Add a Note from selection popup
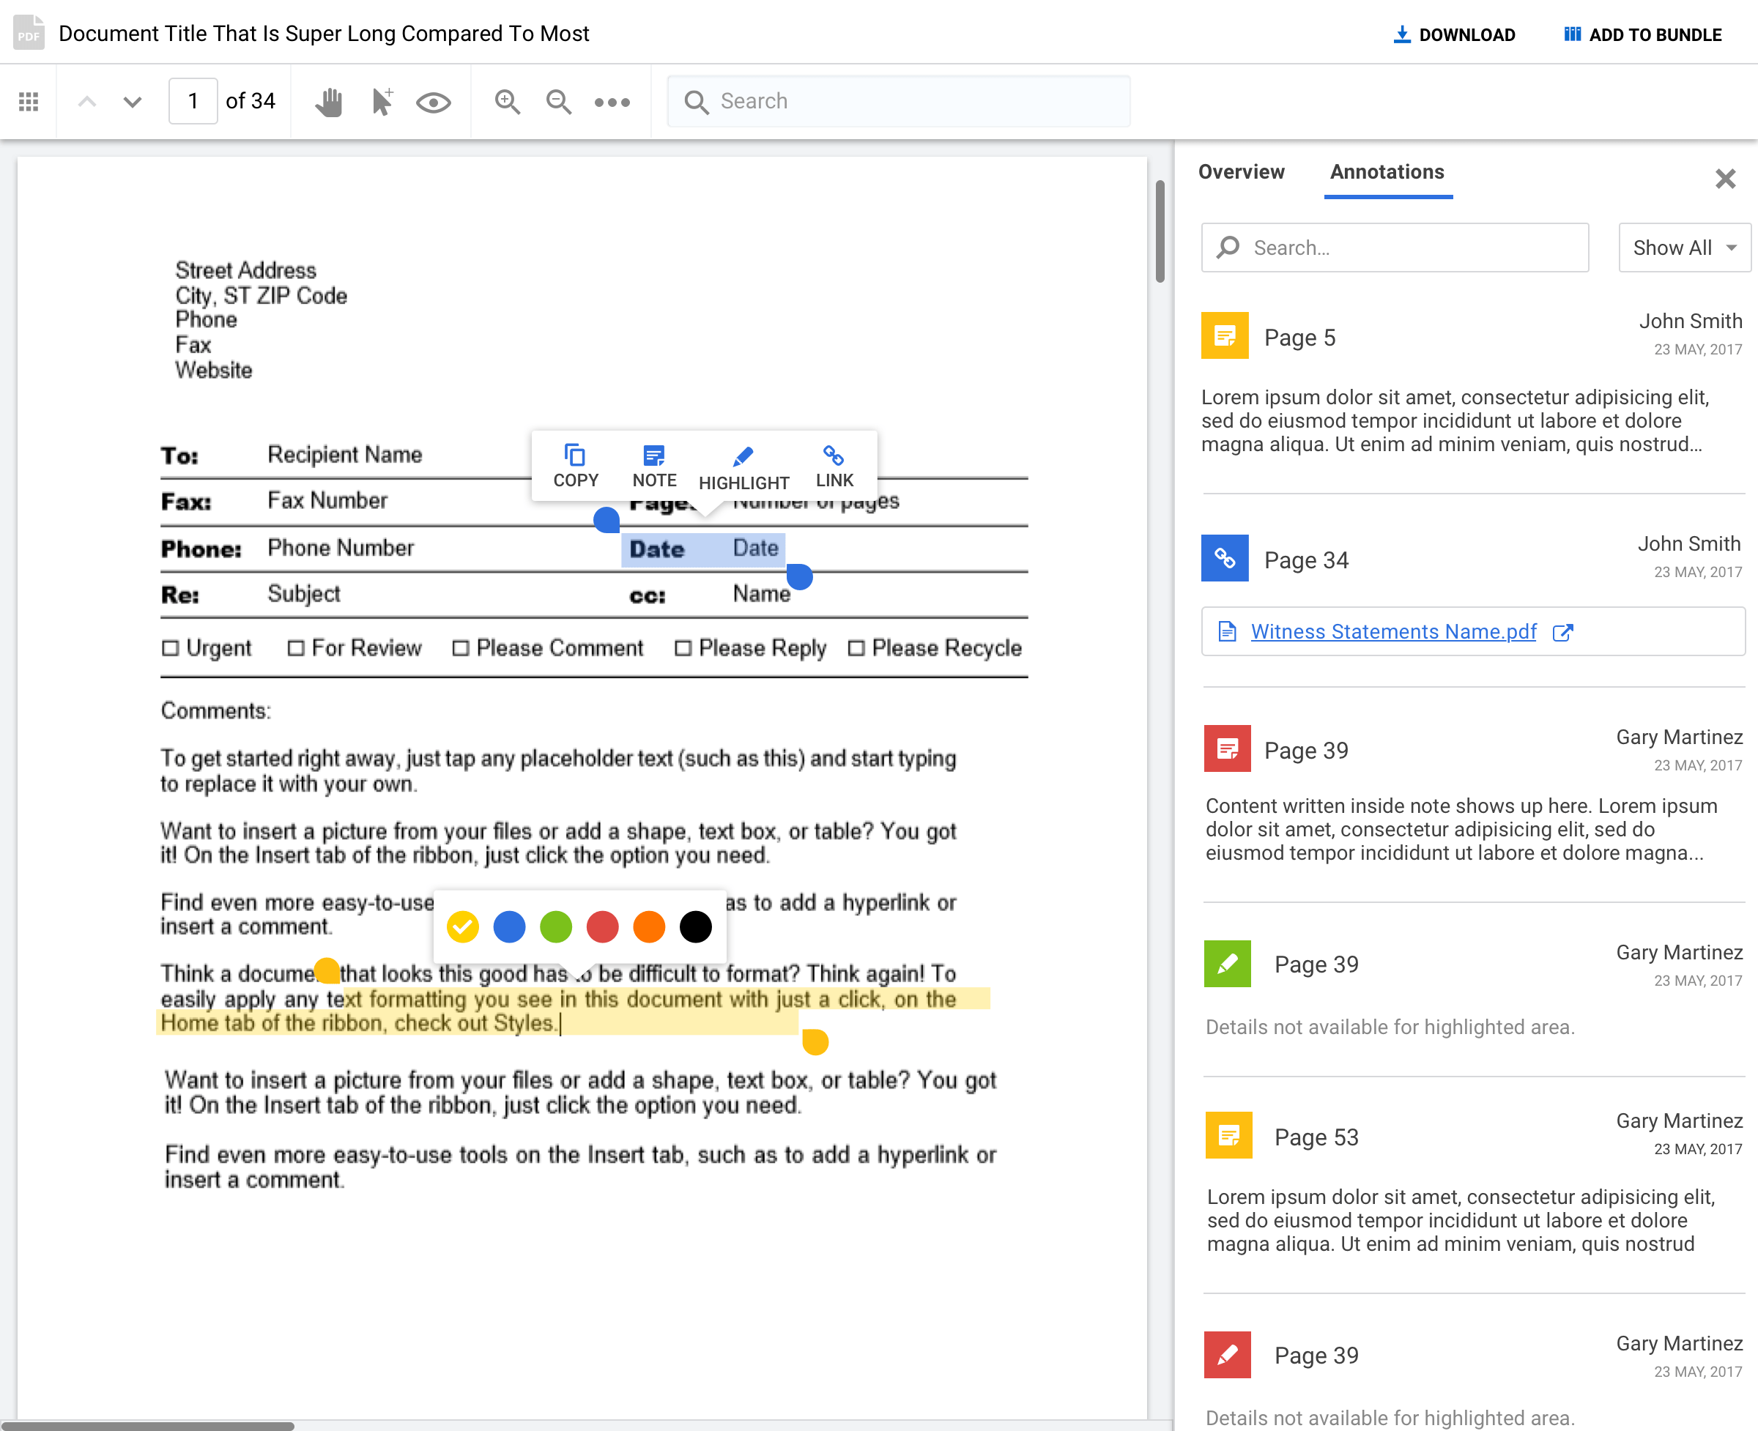The width and height of the screenshot is (1758, 1431). [654, 466]
